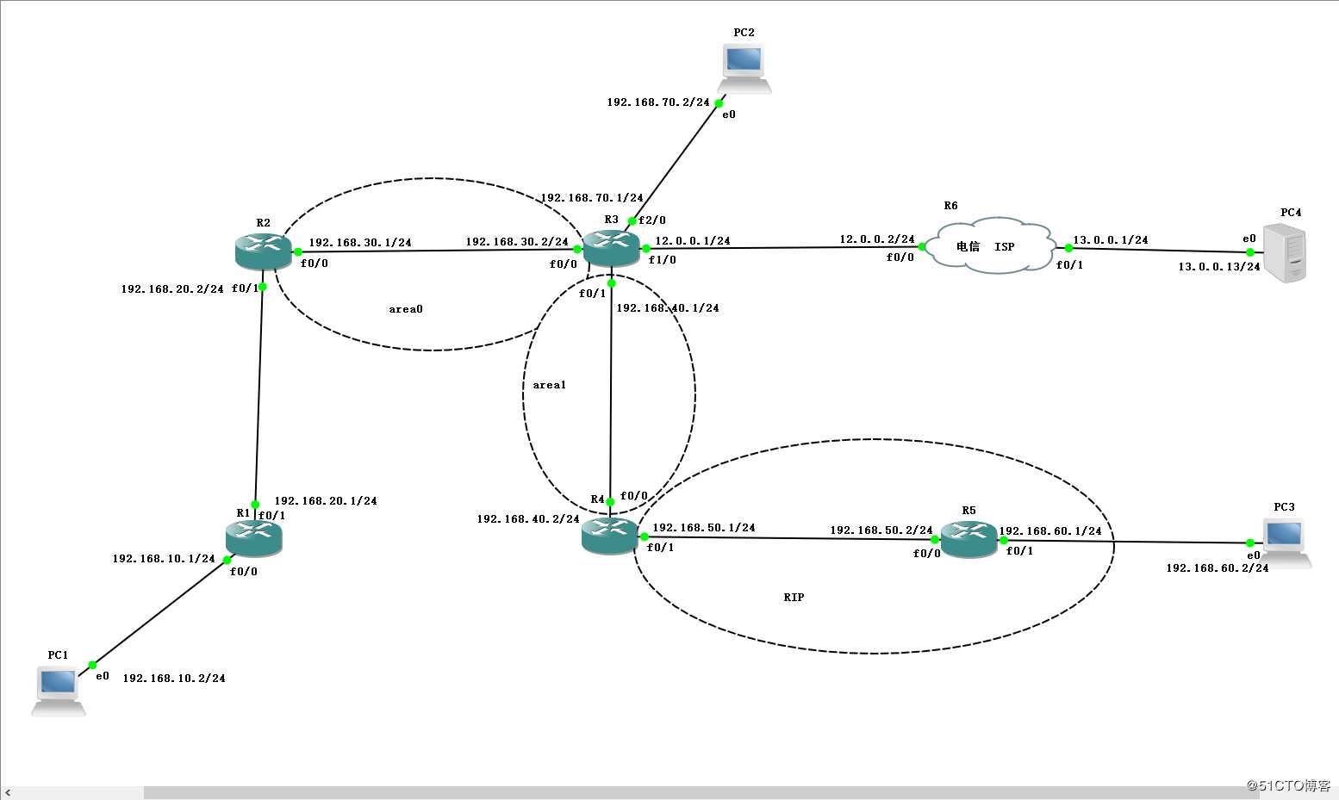Image resolution: width=1339 pixels, height=800 pixels.
Task: Click the green link dot at R5 f0/0
Action: point(935,540)
